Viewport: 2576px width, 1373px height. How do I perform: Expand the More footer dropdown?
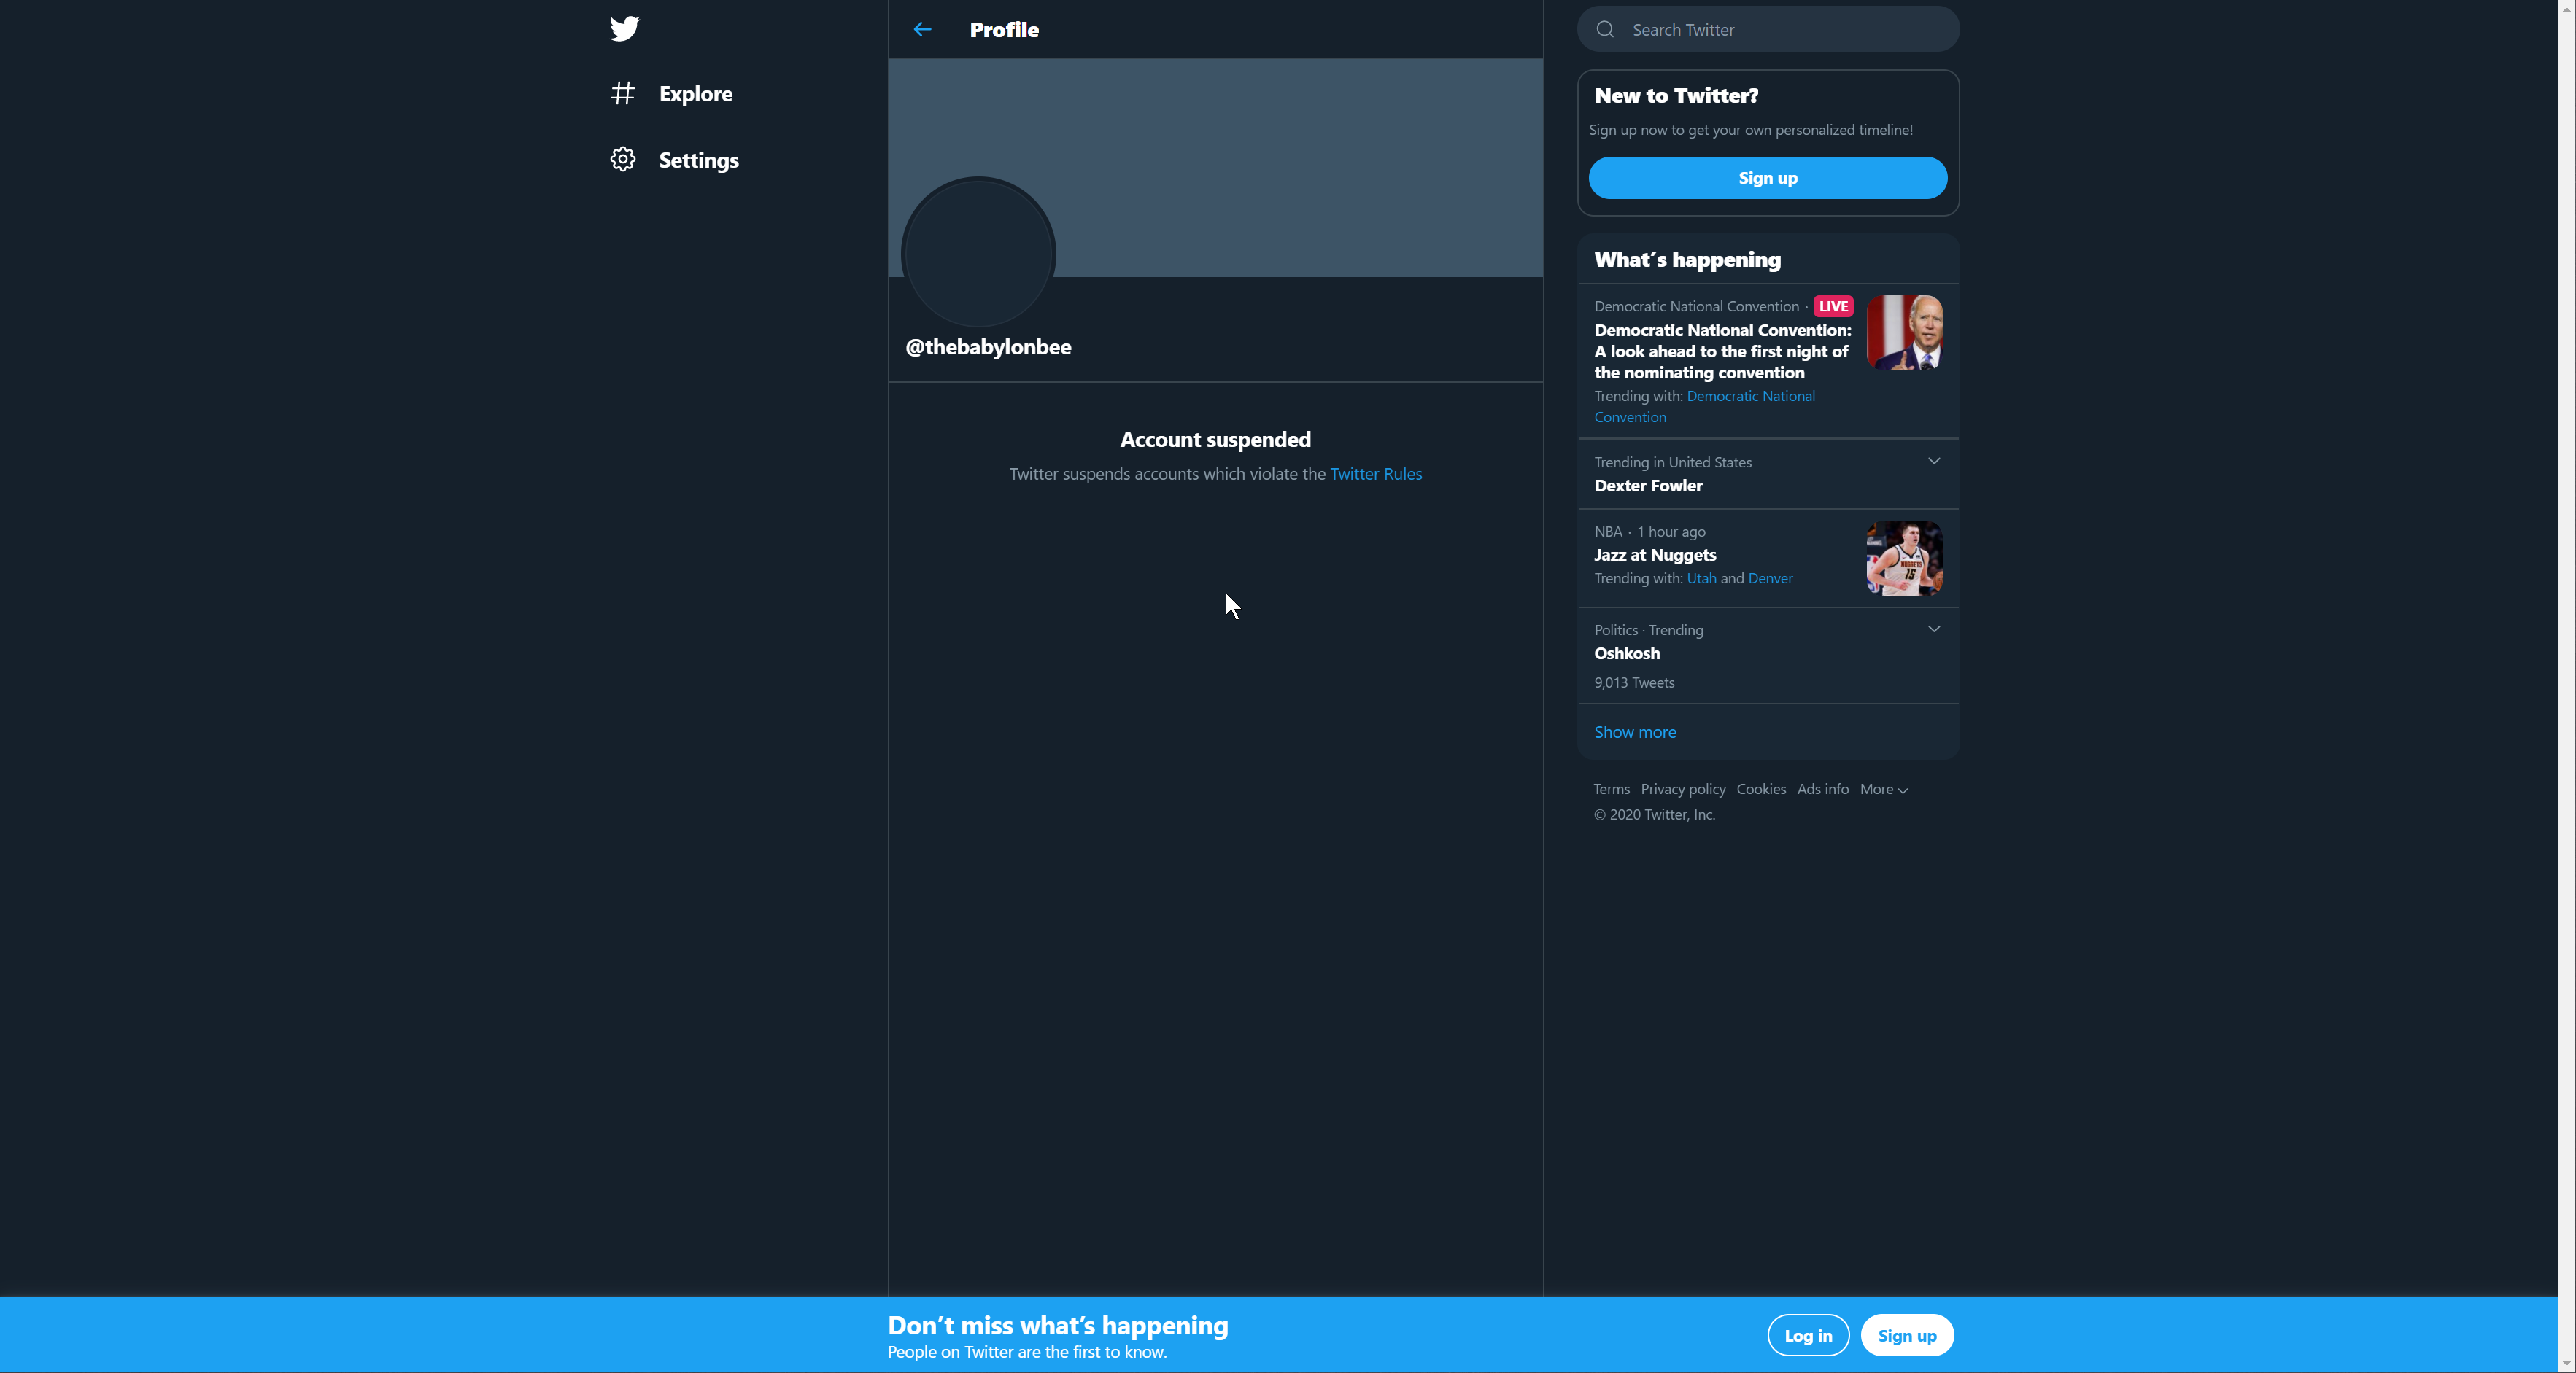1884,790
